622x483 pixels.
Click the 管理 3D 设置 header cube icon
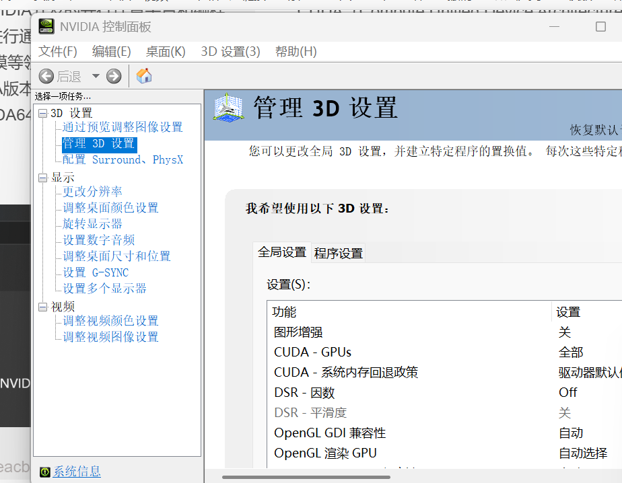click(x=228, y=108)
